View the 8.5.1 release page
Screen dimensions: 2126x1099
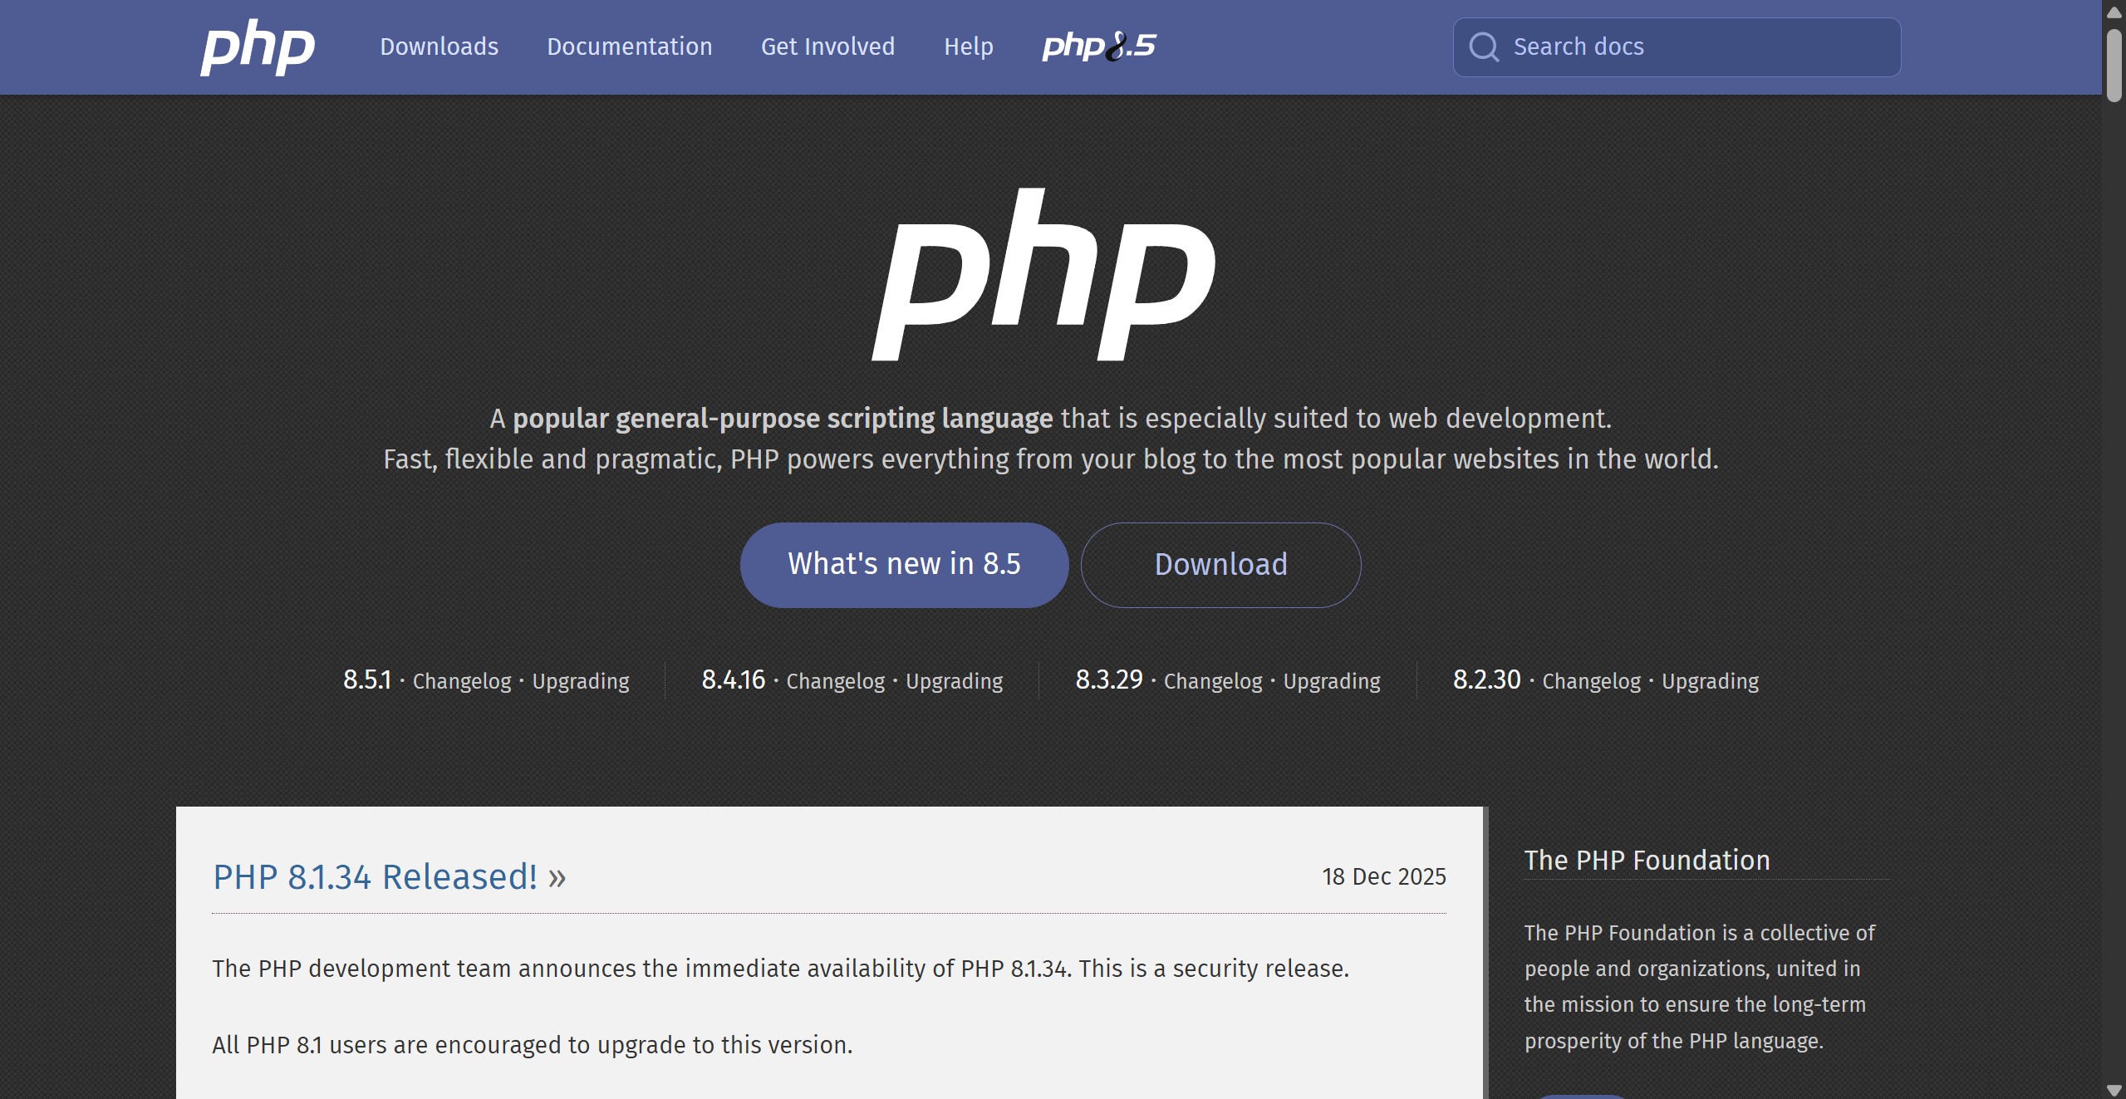click(x=367, y=680)
